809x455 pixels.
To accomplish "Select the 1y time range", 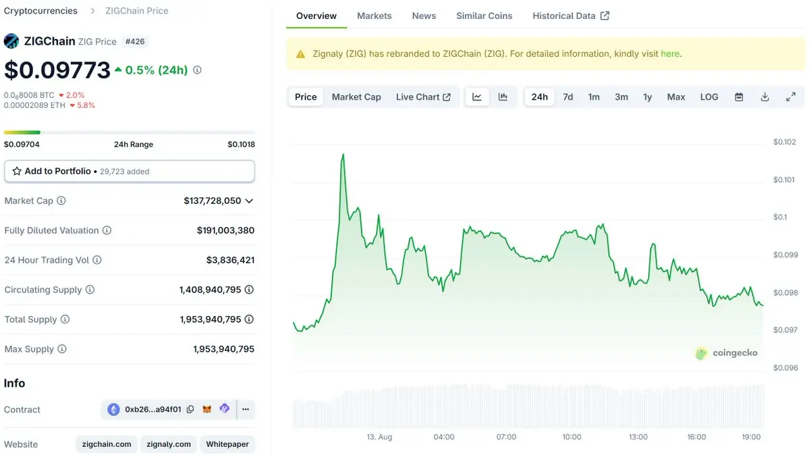I will (648, 97).
